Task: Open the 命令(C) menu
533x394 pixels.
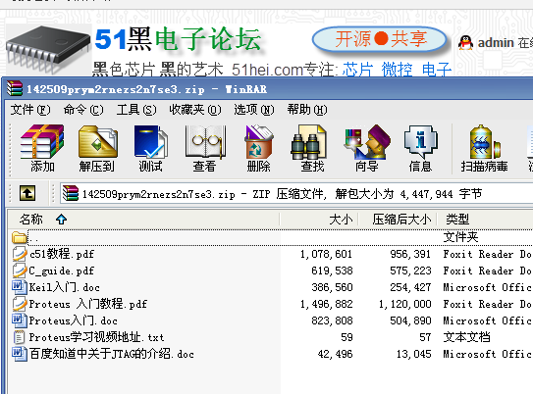Action: tap(83, 110)
